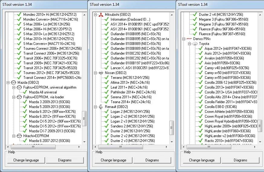The width and height of the screenshot is (264, 172).
Task: Click the green checkmark beside Mazda CX-7 2009-2013
Action: point(25,131)
